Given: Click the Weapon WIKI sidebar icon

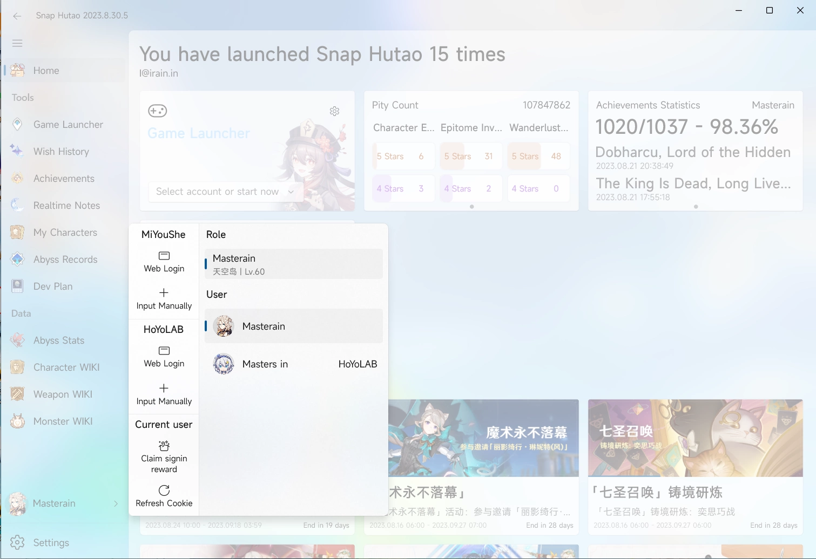Looking at the screenshot, I should click(x=17, y=394).
